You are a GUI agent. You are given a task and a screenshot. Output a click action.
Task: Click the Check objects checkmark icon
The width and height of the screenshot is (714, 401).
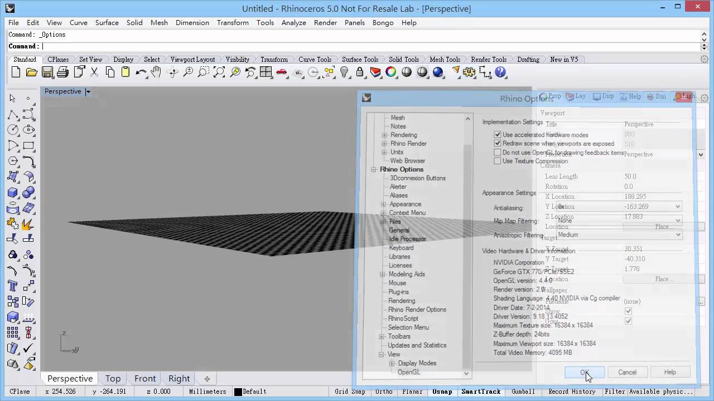28,348
